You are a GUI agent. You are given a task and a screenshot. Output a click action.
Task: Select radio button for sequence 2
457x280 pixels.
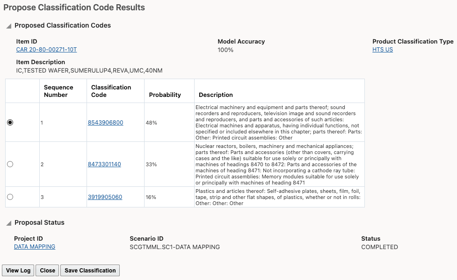pos(10,164)
